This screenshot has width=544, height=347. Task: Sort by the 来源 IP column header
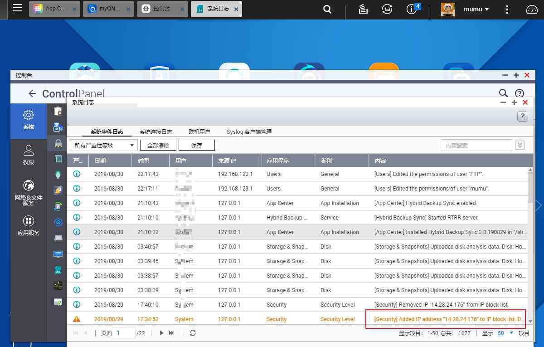pos(237,161)
